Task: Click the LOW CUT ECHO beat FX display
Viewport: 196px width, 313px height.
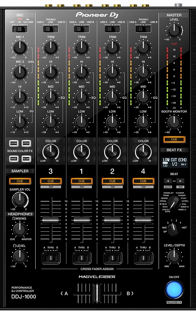Action: pos(174,162)
